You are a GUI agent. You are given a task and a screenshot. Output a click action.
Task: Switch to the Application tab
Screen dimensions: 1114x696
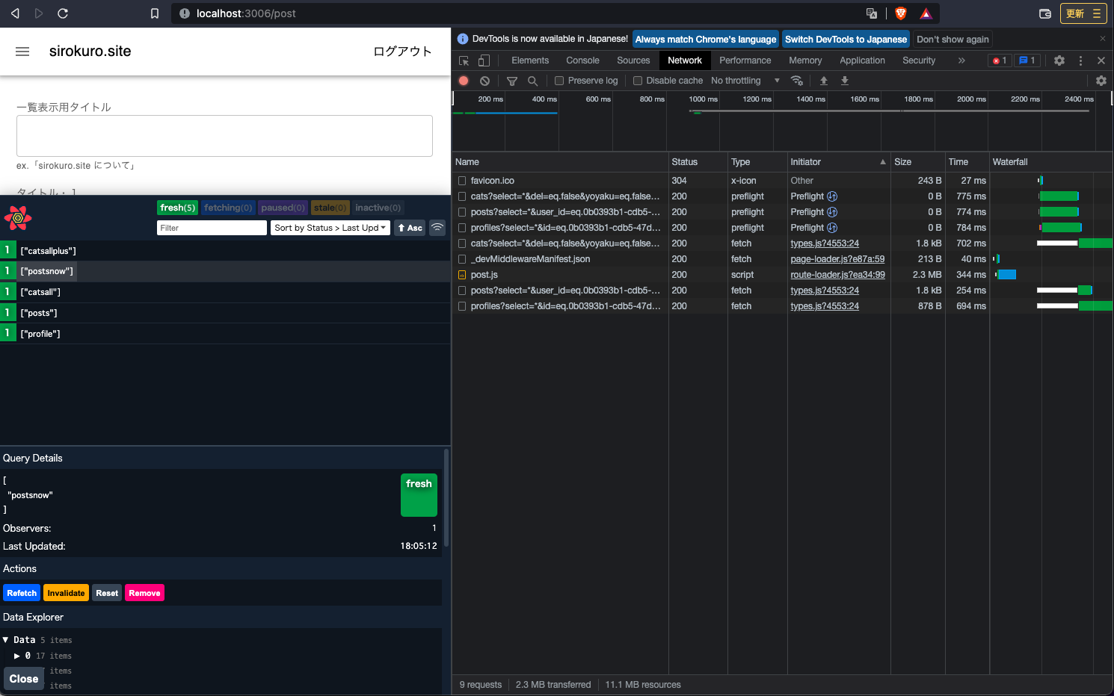(862, 60)
